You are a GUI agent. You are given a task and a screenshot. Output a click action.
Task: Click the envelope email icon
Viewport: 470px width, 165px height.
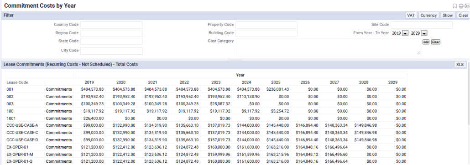click(x=467, y=6)
